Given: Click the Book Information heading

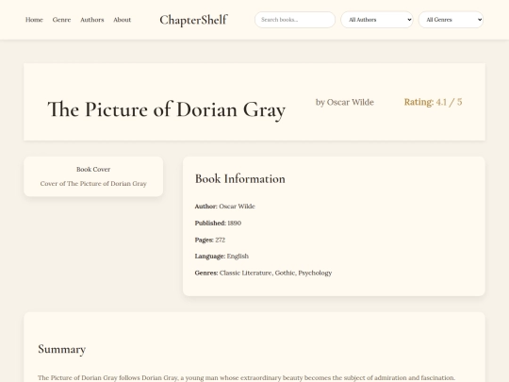Looking at the screenshot, I should click(x=240, y=179).
